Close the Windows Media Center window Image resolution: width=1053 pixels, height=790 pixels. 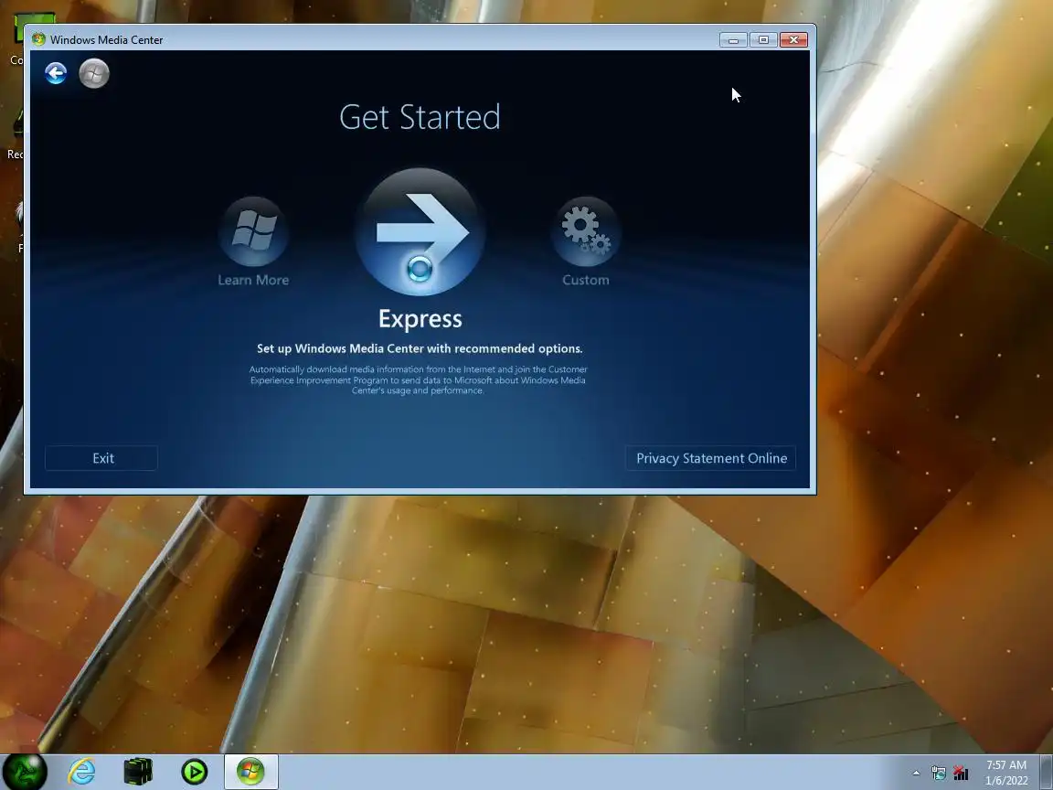(x=793, y=40)
